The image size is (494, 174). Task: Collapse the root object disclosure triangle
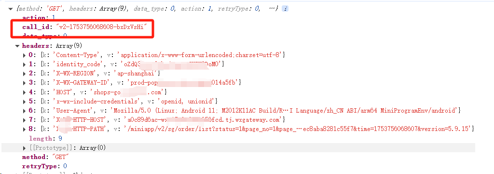pos(11,9)
